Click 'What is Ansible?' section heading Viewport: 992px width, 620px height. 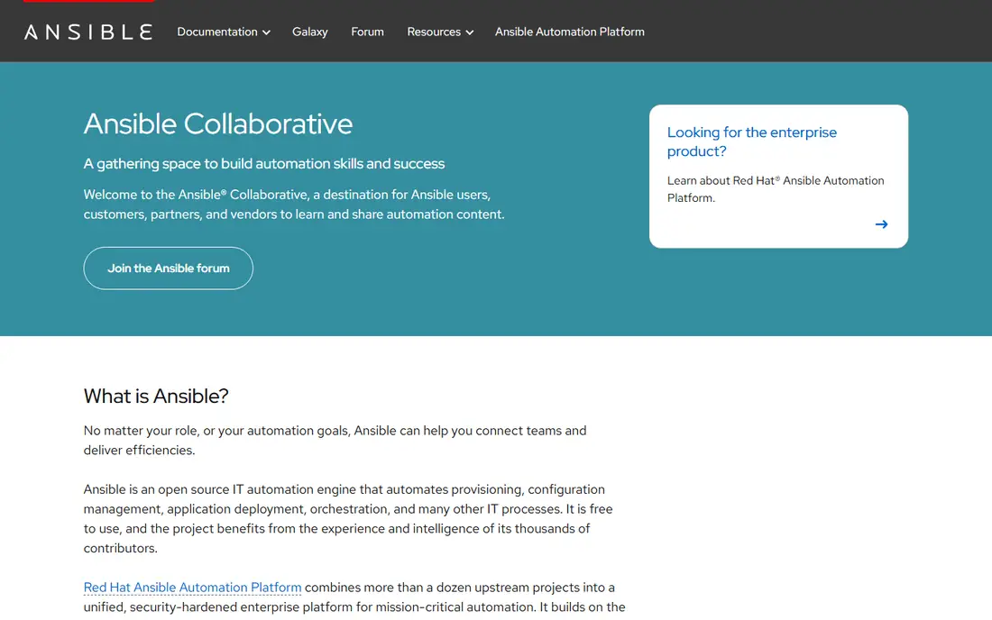click(156, 396)
